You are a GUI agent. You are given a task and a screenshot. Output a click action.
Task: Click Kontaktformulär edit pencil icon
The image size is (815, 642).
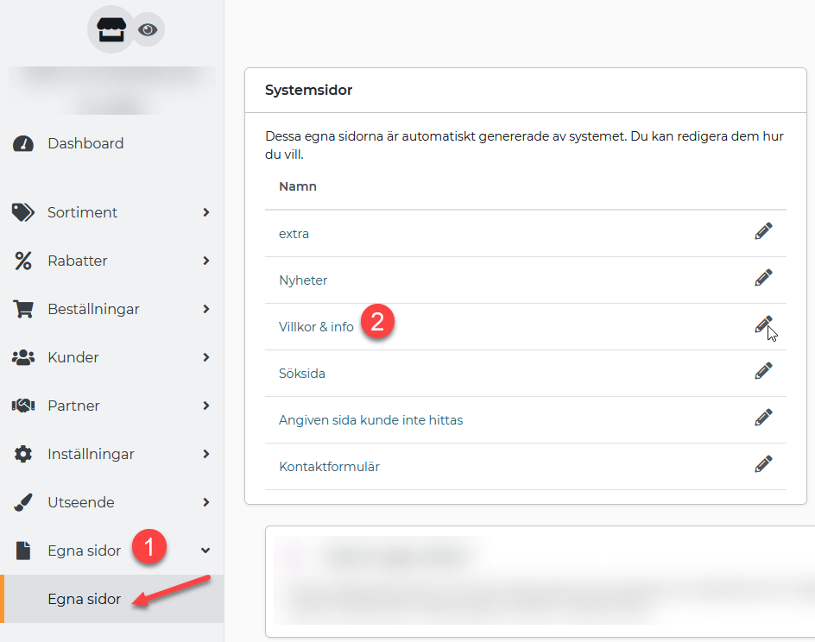click(x=763, y=464)
